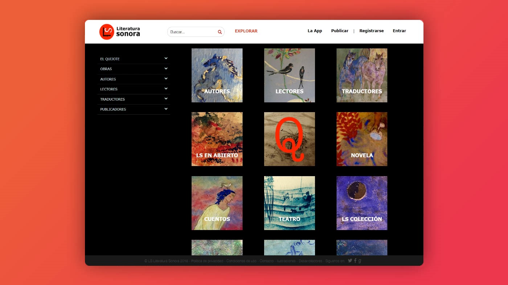
Task: Click Entrar to log in
Action: click(399, 31)
